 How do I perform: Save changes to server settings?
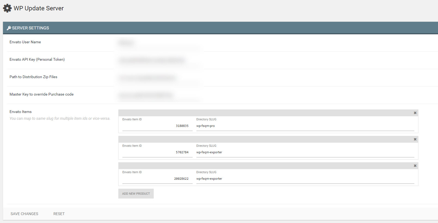[x=24, y=214]
